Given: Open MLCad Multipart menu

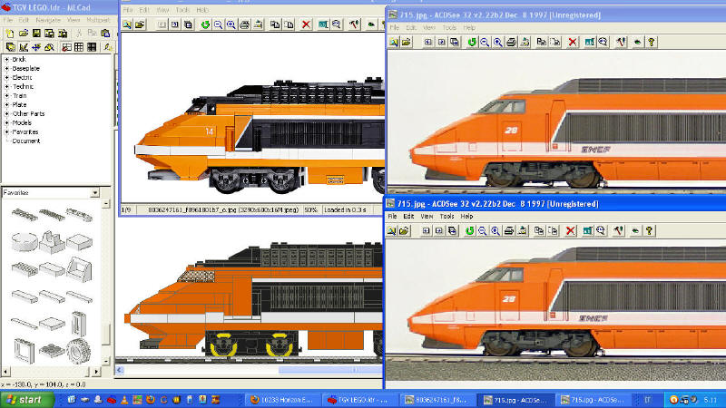Looking at the screenshot, I should click(98, 20).
